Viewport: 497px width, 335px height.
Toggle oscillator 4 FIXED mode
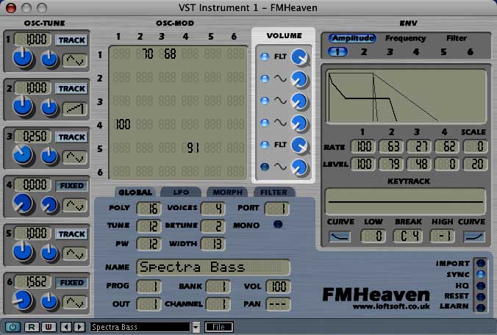71,186
